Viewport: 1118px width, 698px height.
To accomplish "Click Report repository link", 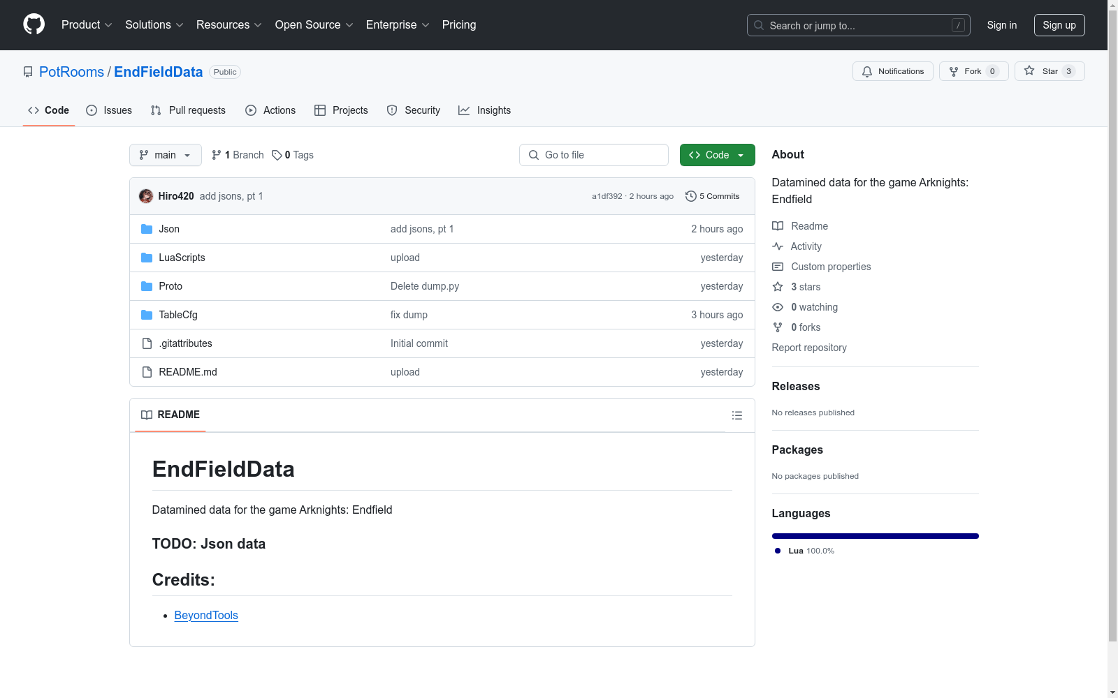I will tap(809, 348).
